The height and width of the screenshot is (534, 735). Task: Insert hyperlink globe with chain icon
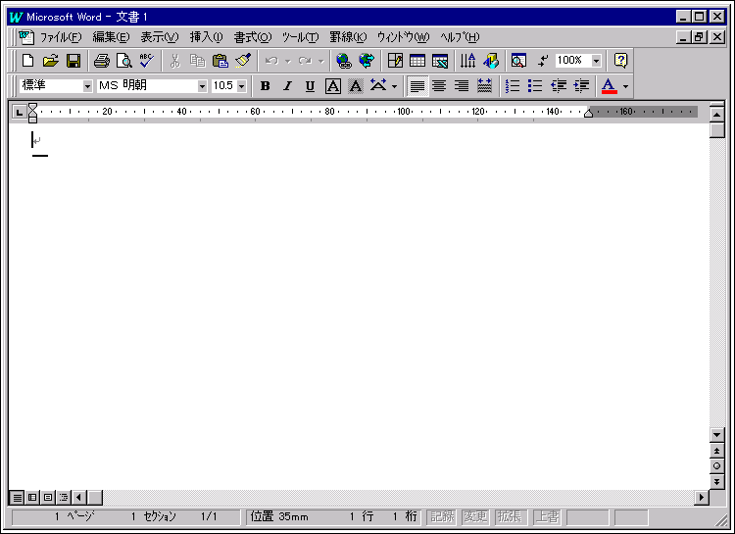pyautogui.click(x=344, y=61)
